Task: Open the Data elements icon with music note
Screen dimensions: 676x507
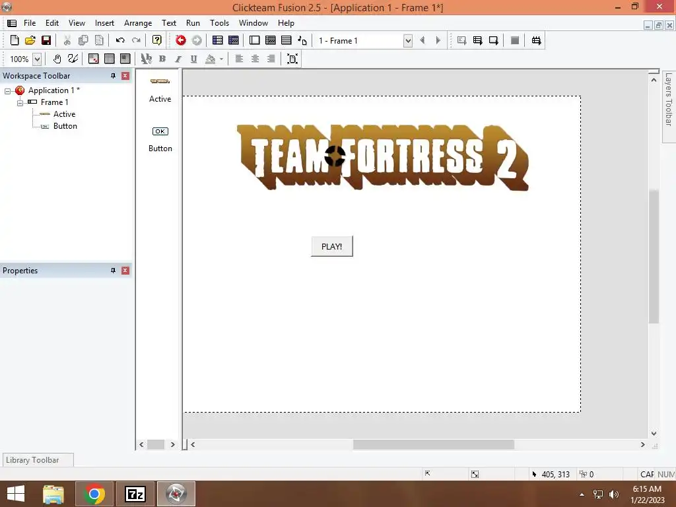Action: coord(302,40)
